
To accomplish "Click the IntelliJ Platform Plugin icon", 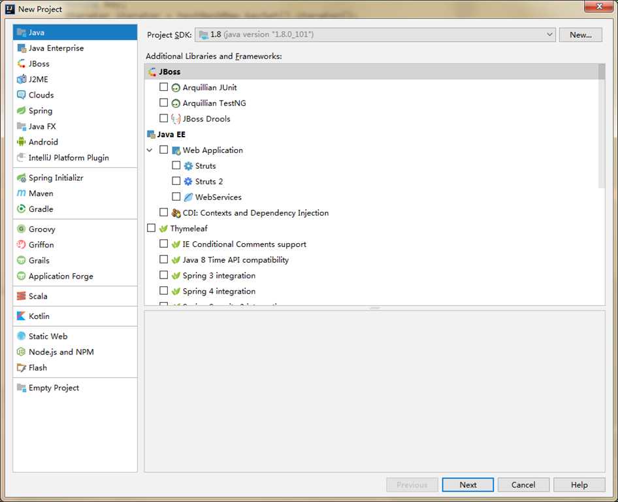I will click(x=22, y=158).
